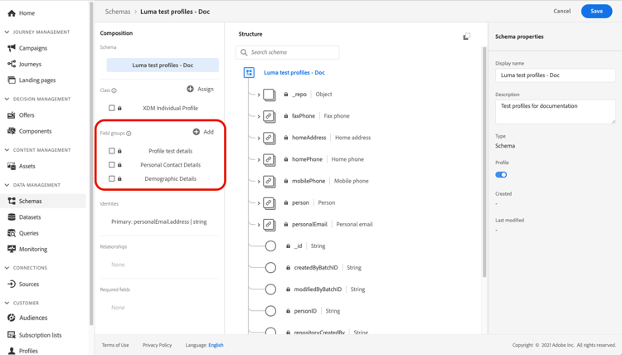This screenshot has height=355, width=622.
Task: Expand the _repo node
Action: (259, 95)
